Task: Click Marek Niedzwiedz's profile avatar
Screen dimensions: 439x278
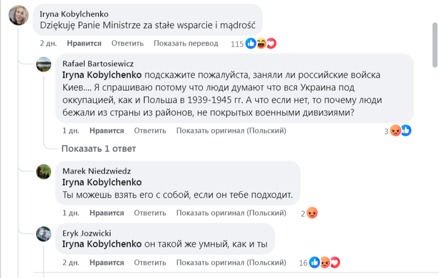Action: (44, 172)
